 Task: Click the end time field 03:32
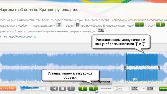click(150, 89)
